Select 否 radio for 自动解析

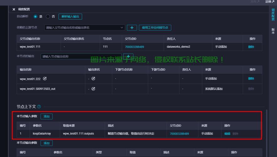48,17
